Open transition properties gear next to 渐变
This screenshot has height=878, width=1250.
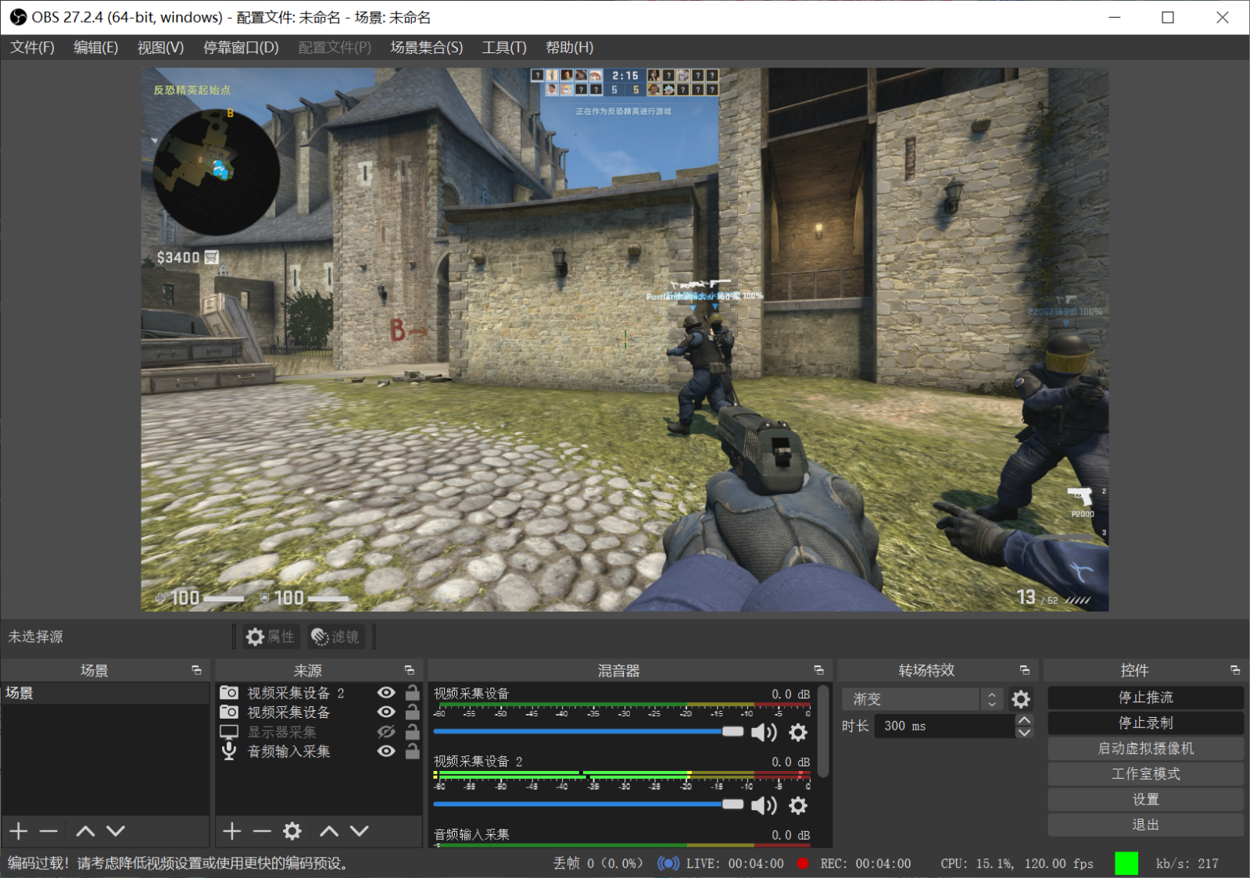click(x=1020, y=698)
